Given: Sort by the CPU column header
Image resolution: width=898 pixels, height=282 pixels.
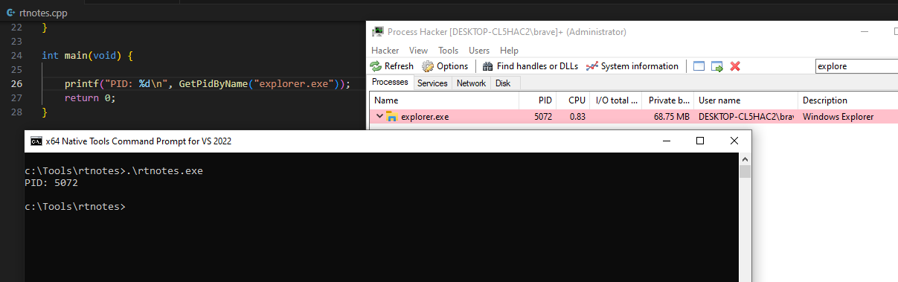Looking at the screenshot, I should (577, 100).
